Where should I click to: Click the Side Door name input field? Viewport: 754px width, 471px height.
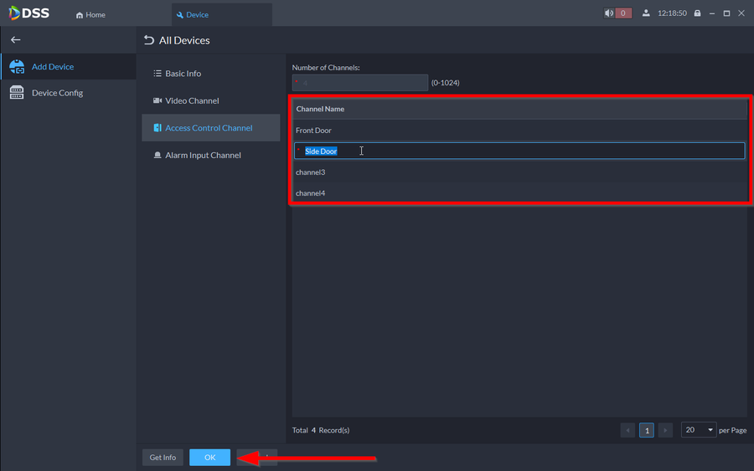519,151
